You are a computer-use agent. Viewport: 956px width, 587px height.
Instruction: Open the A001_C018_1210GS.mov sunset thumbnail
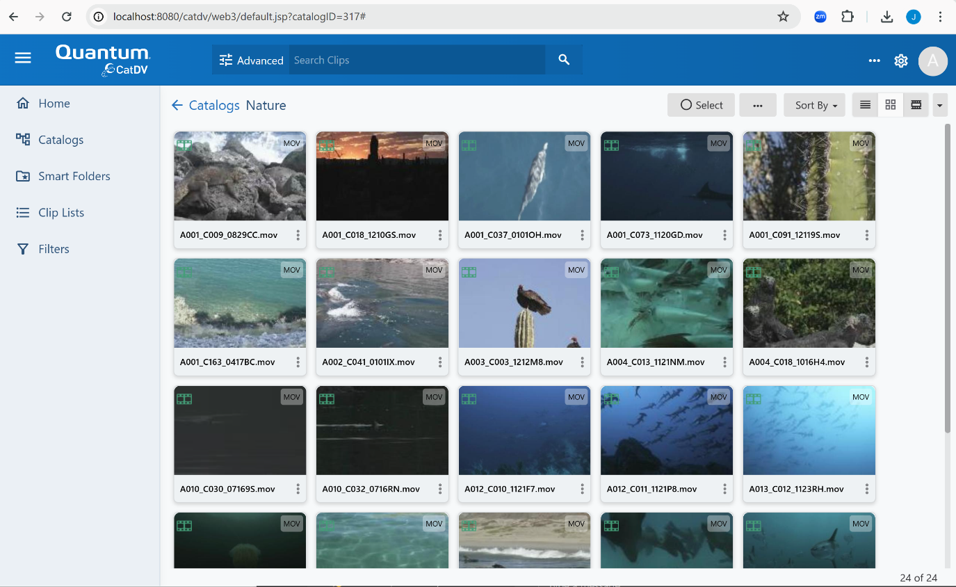[x=382, y=177]
